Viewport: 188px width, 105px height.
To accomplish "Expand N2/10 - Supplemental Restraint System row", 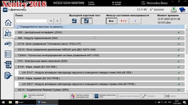I will (x=16, y=90).
